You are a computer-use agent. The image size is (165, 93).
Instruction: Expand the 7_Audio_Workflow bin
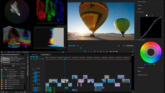[x=4, y=84]
